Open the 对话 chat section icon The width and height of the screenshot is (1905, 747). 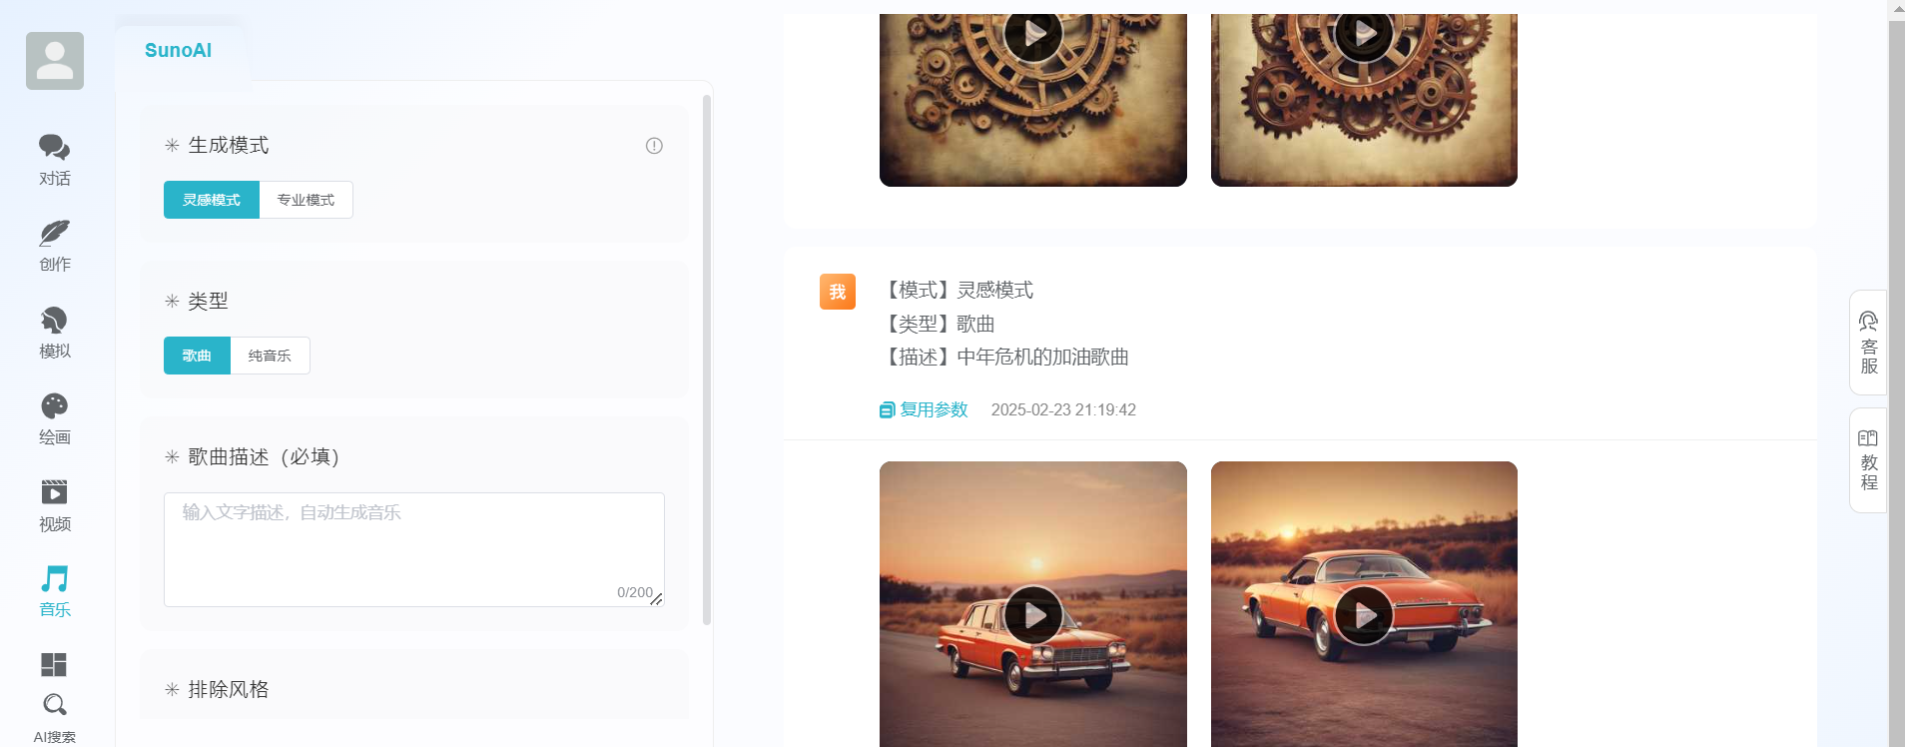(54, 148)
